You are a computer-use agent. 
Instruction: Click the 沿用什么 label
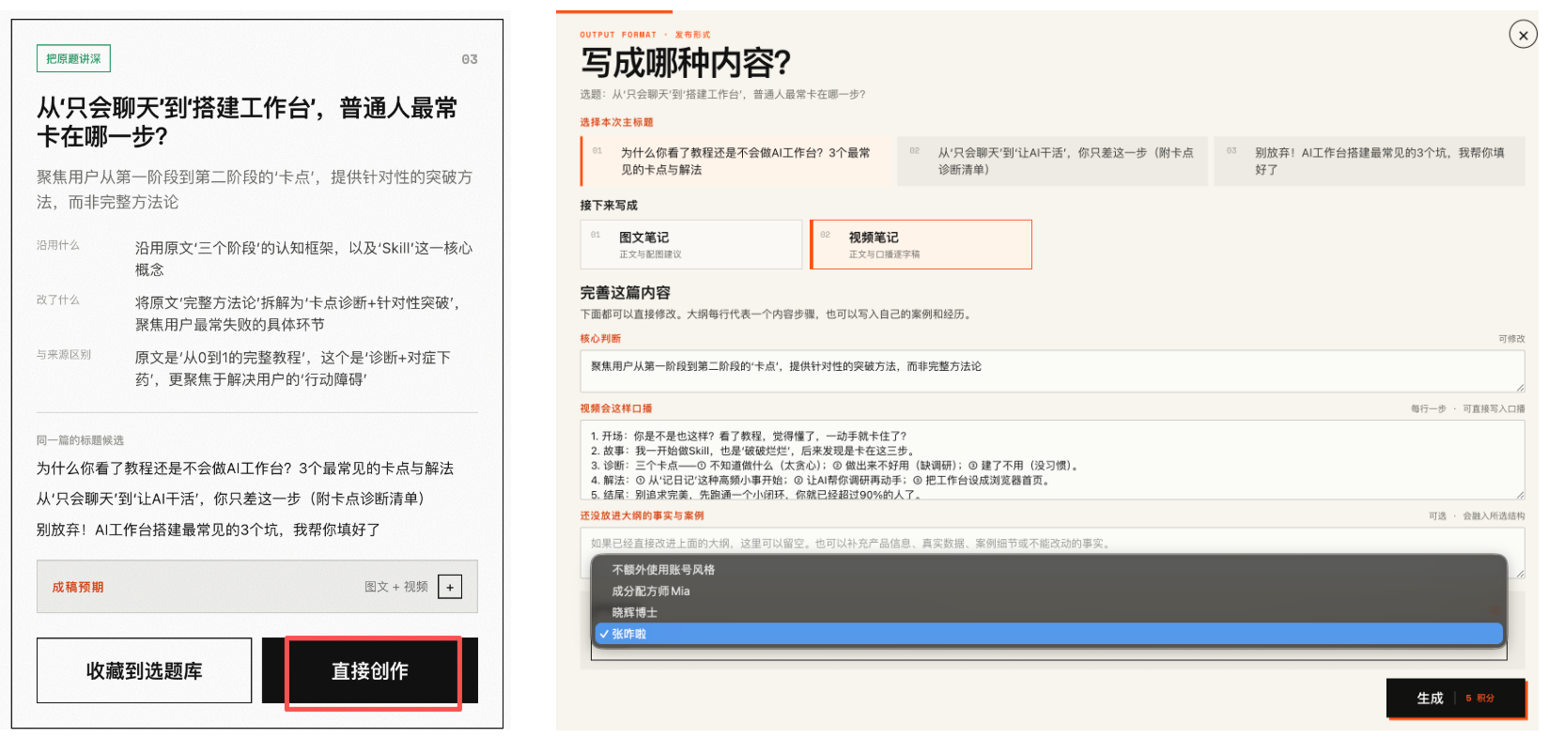[58, 245]
